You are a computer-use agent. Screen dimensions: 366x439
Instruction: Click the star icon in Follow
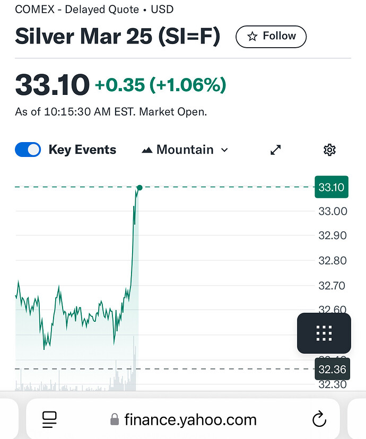pyautogui.click(x=252, y=37)
